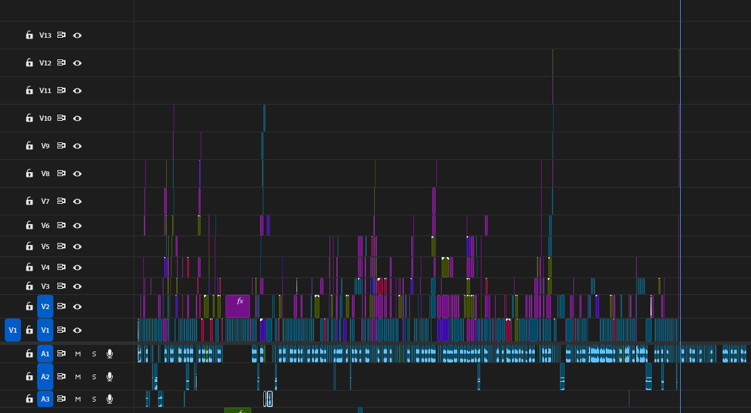Toggle lock on track V13

[29, 35]
